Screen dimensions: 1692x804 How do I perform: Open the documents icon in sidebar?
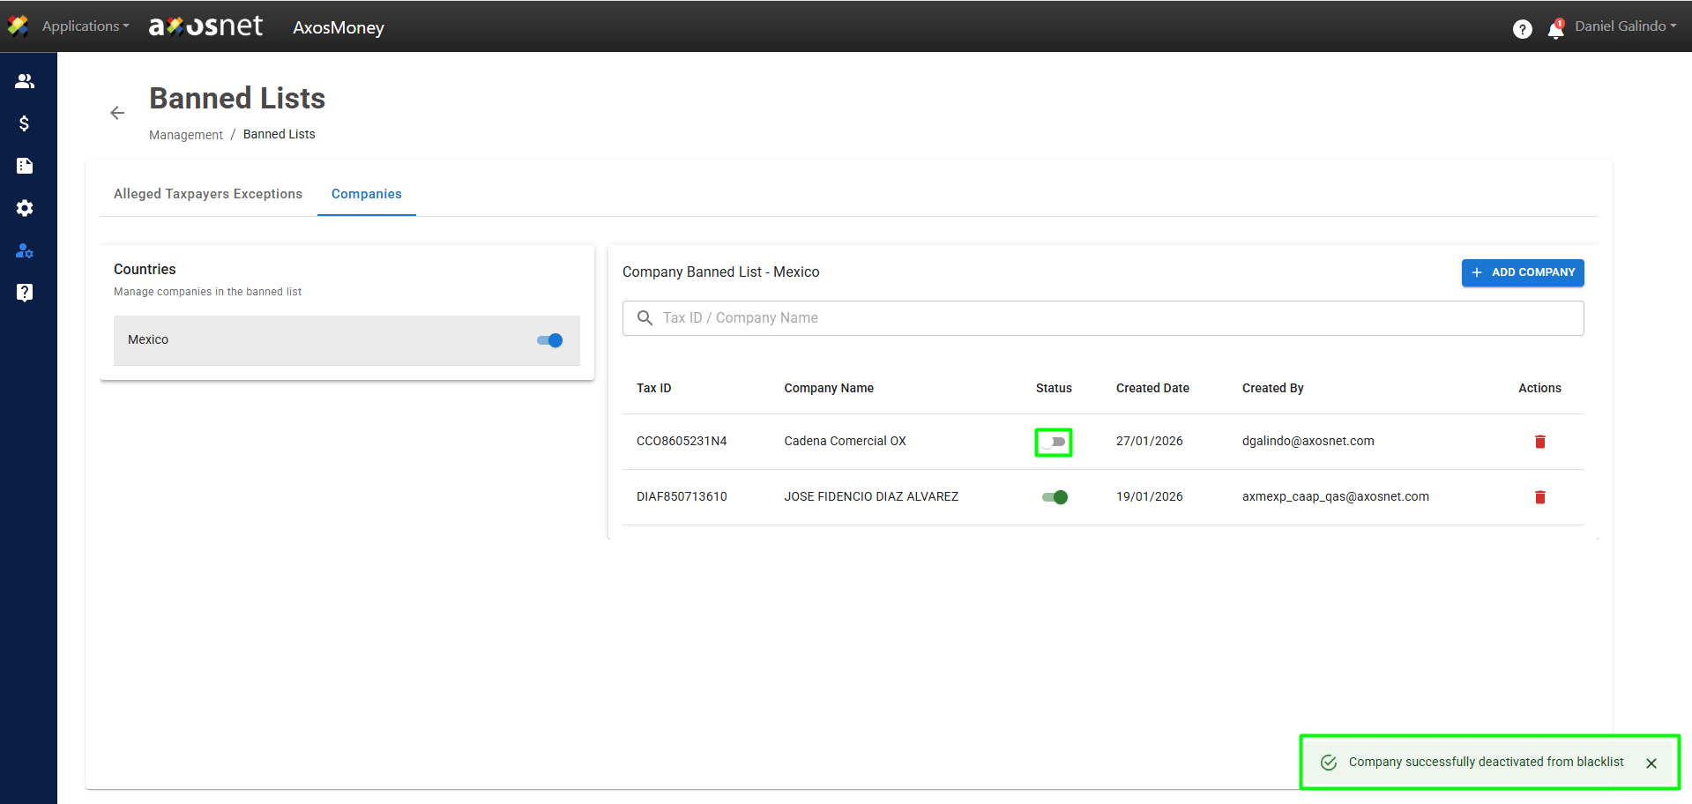click(25, 166)
